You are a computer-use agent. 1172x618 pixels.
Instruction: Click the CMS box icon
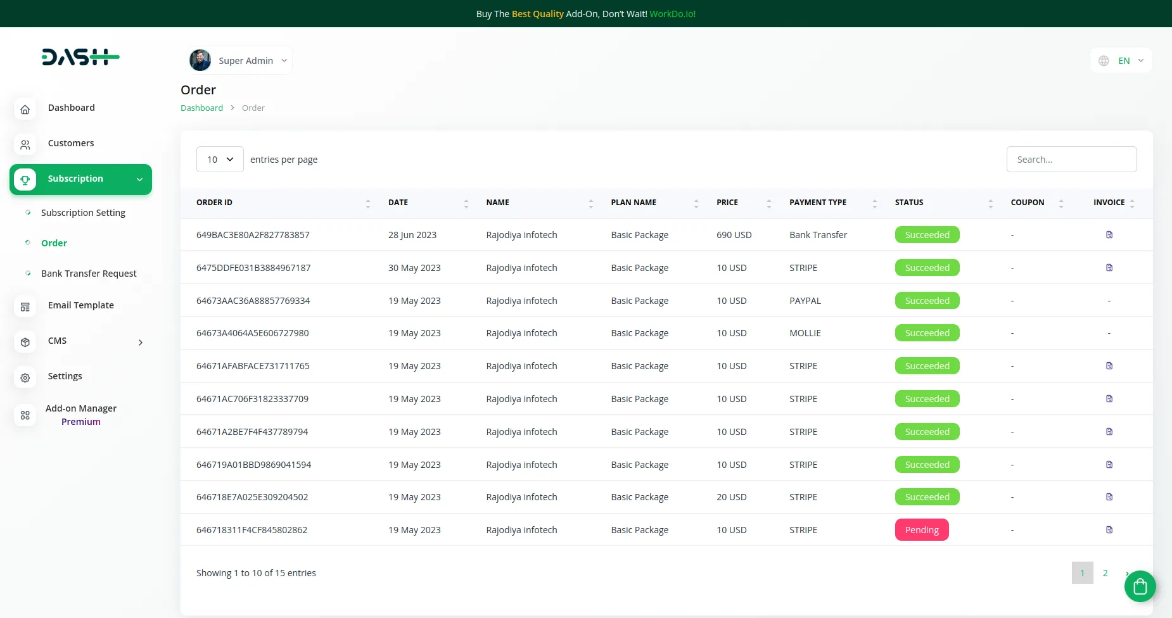pos(25,343)
